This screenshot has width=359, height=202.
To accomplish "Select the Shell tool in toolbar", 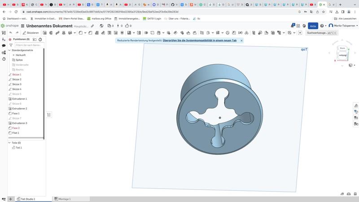I will (109, 33).
